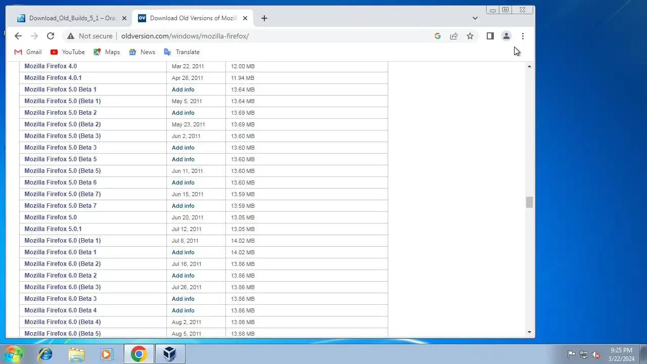Switch to Download_Old_Builds_5_1 Oracle tab
The height and width of the screenshot is (364, 647).
(71, 18)
